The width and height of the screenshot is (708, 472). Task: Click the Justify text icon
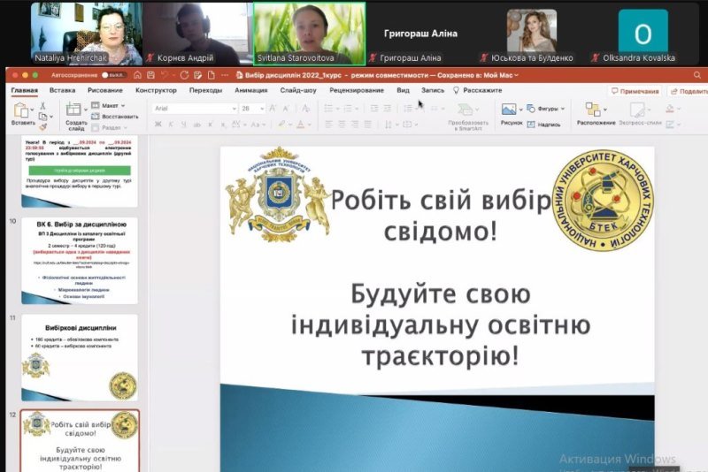(x=368, y=125)
